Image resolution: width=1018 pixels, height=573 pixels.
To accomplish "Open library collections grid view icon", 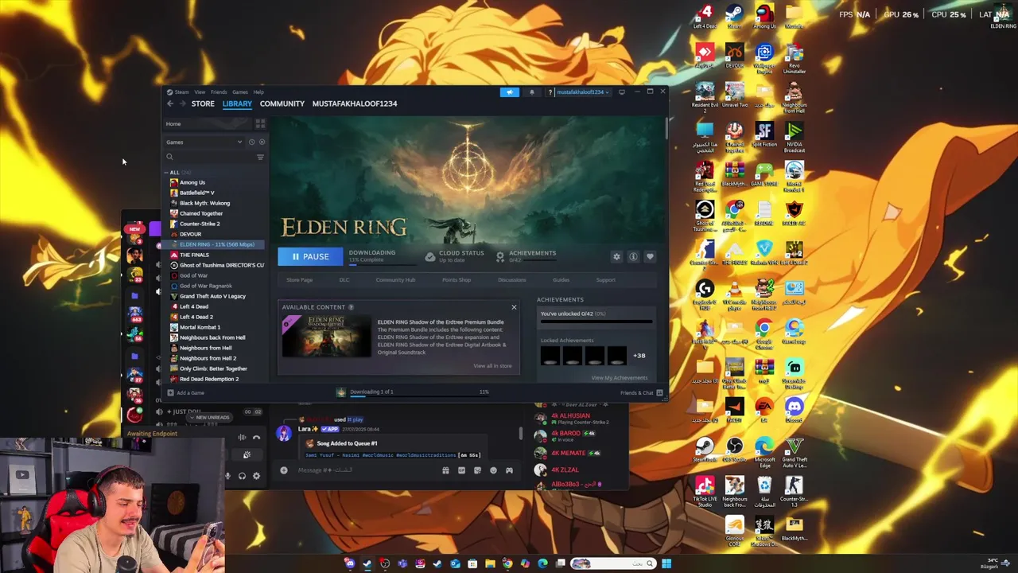I will pos(260,124).
